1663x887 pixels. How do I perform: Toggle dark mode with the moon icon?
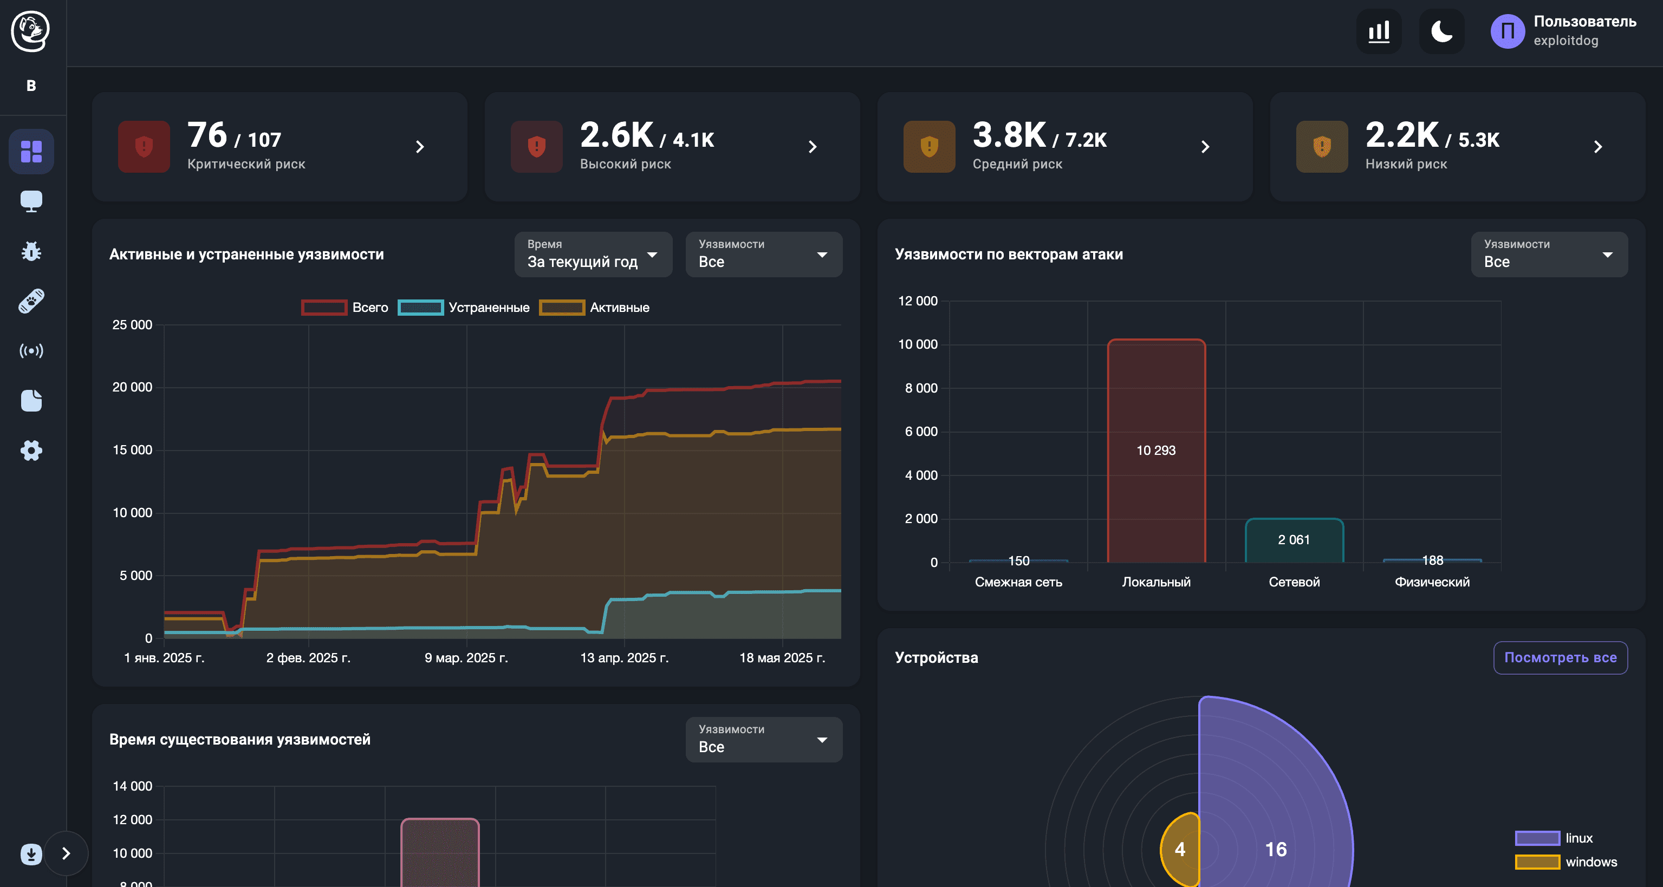(x=1441, y=31)
